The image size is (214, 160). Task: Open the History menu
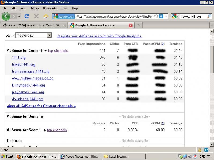coord(34,8)
